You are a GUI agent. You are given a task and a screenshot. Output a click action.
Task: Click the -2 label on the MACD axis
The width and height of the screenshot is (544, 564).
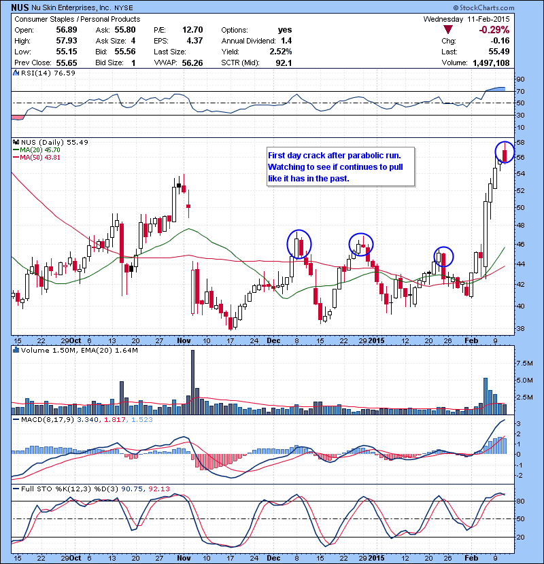pos(519,476)
